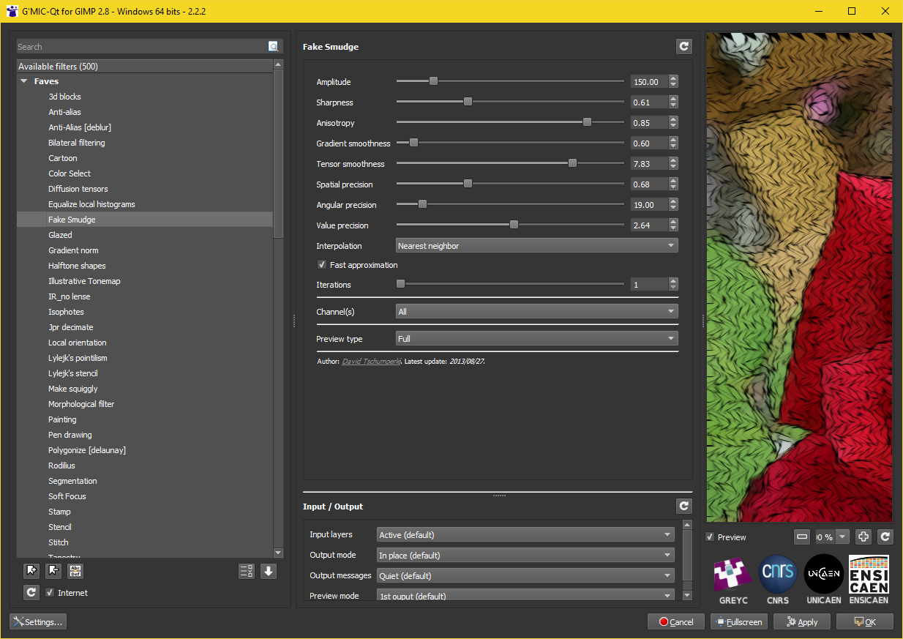The image size is (903, 639).
Task: Toggle the Preview checkbox
Action: [x=710, y=537]
